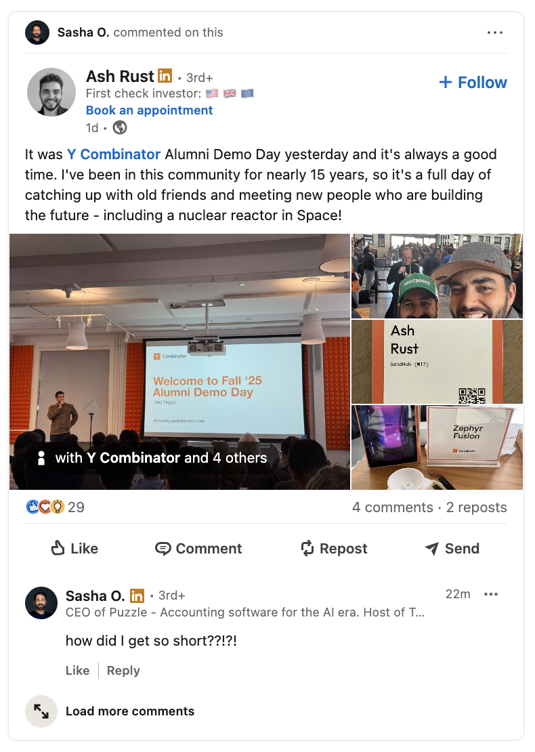535x752 pixels.
Task: Click the Send paper plane icon
Action: 432,549
